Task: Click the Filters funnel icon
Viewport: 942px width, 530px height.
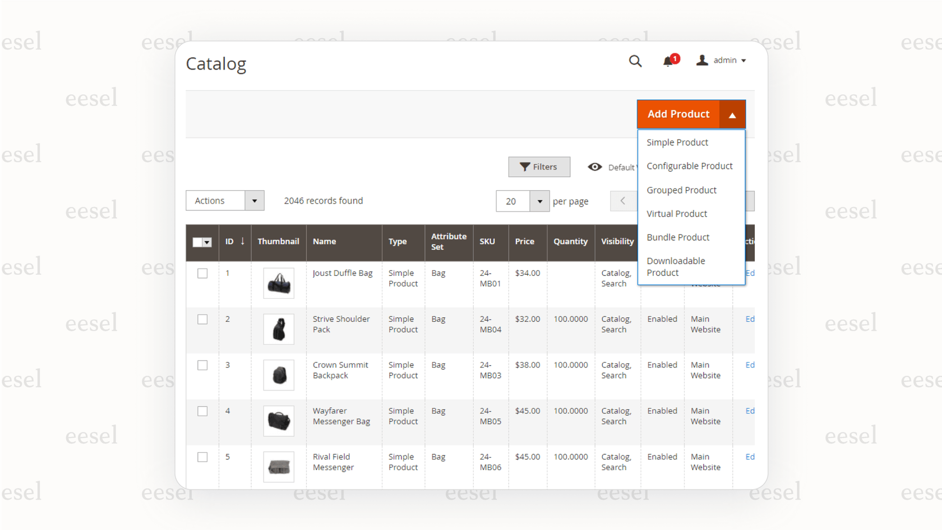Action: (524, 167)
